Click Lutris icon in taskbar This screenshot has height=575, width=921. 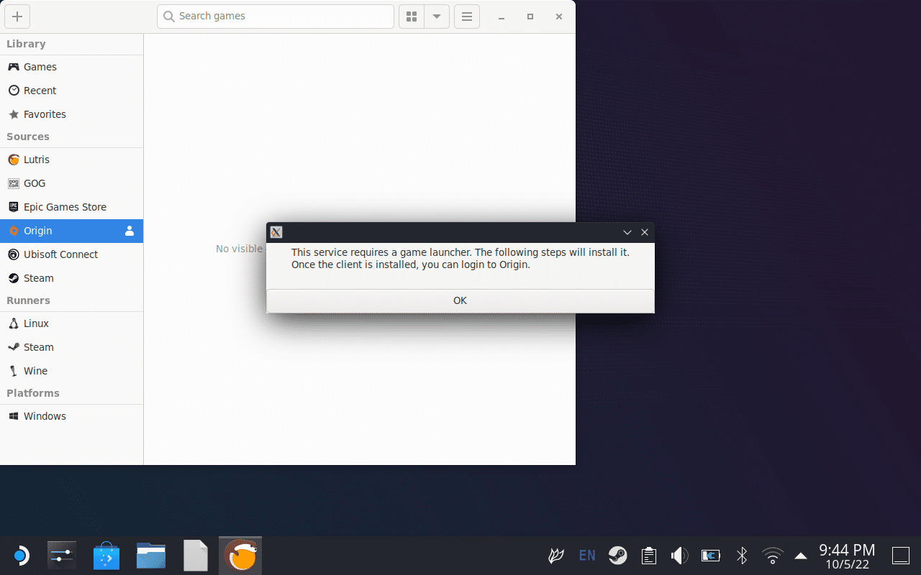click(240, 556)
